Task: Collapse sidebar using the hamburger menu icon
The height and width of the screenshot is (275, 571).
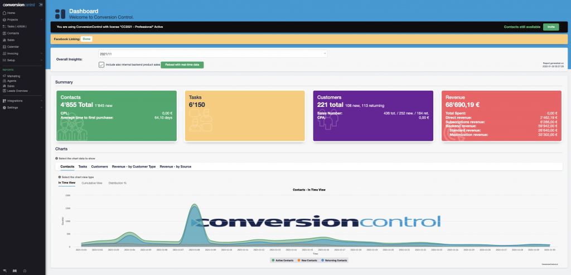Action: [x=41, y=6]
